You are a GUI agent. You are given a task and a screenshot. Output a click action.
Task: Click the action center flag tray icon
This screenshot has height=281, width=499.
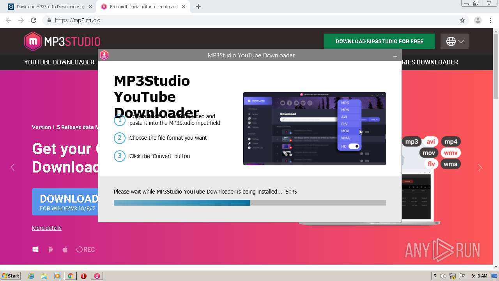pos(462,276)
